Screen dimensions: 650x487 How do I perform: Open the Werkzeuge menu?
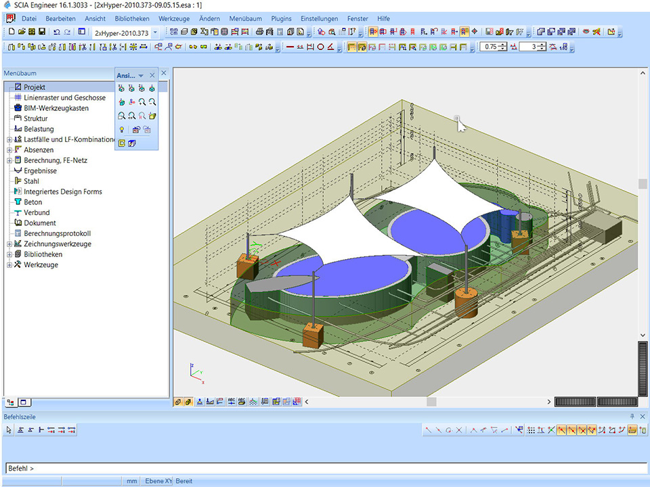coord(174,18)
